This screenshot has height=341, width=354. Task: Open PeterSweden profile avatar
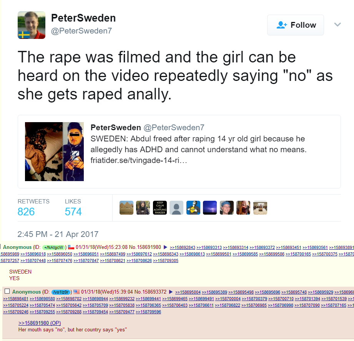coord(32,25)
